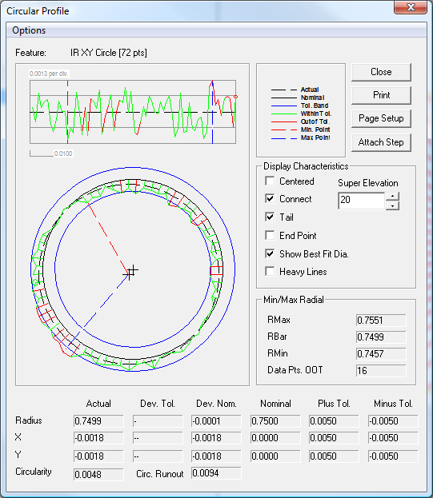Increase Super Elevation with up arrow
Screen dimensions: 433x498
tap(393, 197)
